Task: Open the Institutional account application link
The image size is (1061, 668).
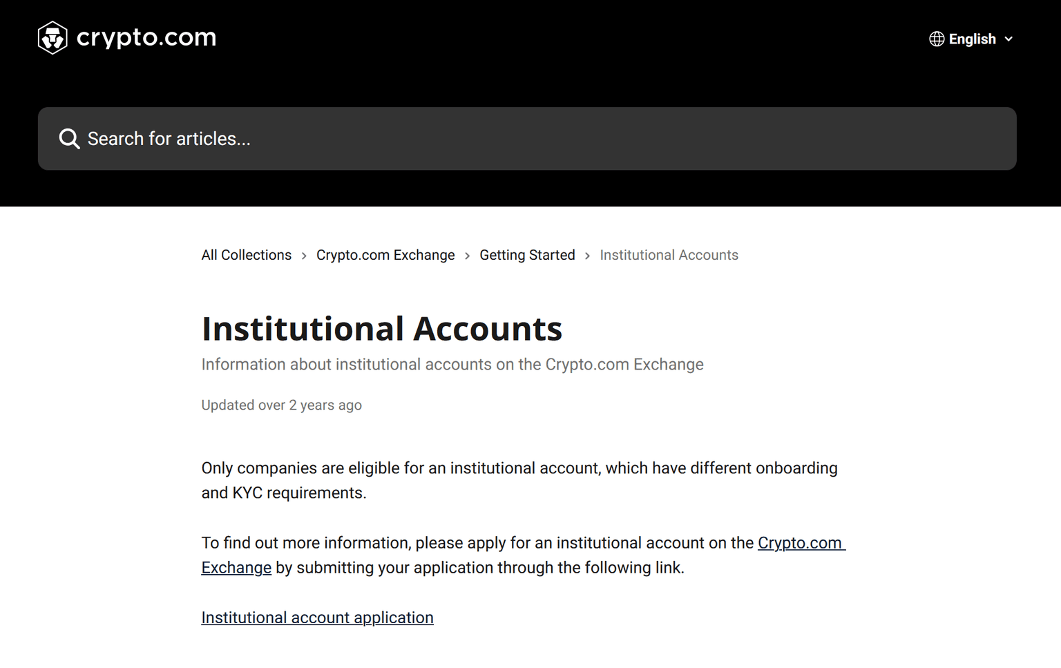Action: (x=317, y=618)
